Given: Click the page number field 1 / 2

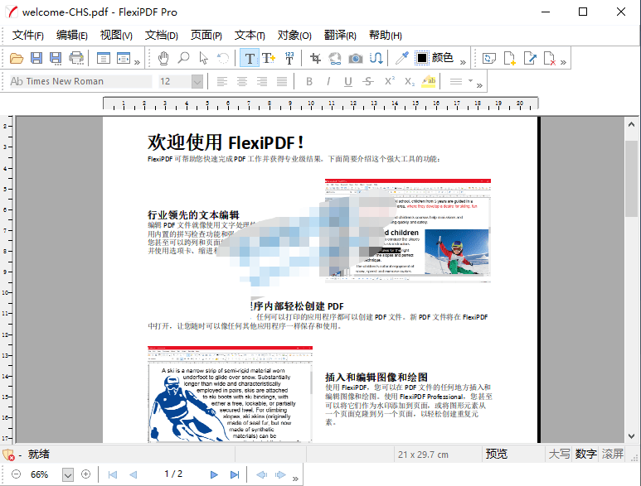Looking at the screenshot, I should click(x=173, y=474).
